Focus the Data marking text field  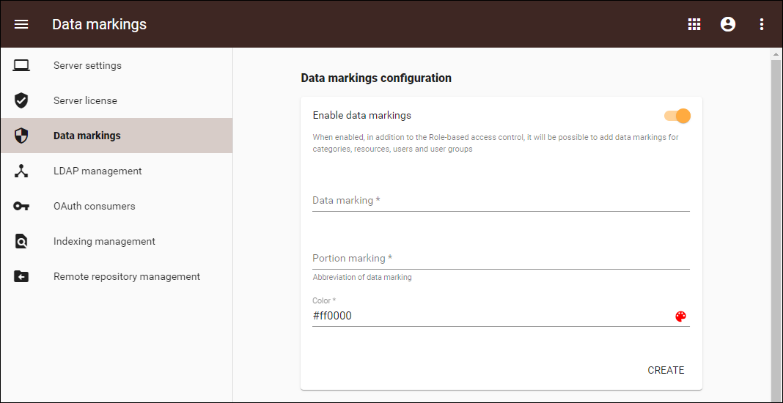(501, 201)
